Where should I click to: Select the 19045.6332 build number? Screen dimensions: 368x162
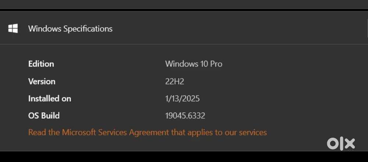click(x=185, y=116)
